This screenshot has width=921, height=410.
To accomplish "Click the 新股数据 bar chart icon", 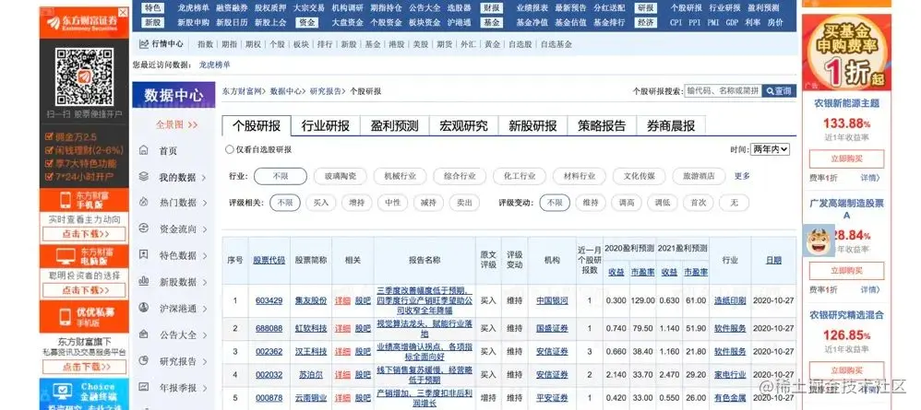I will 144,281.
